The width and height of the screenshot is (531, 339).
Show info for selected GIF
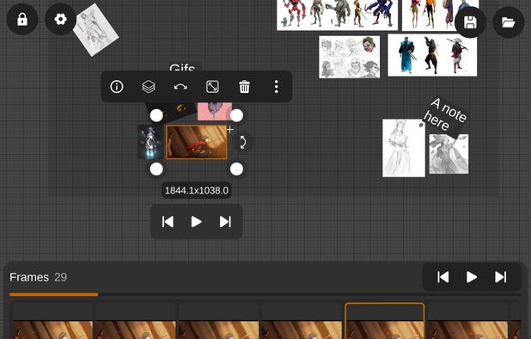pos(117,87)
